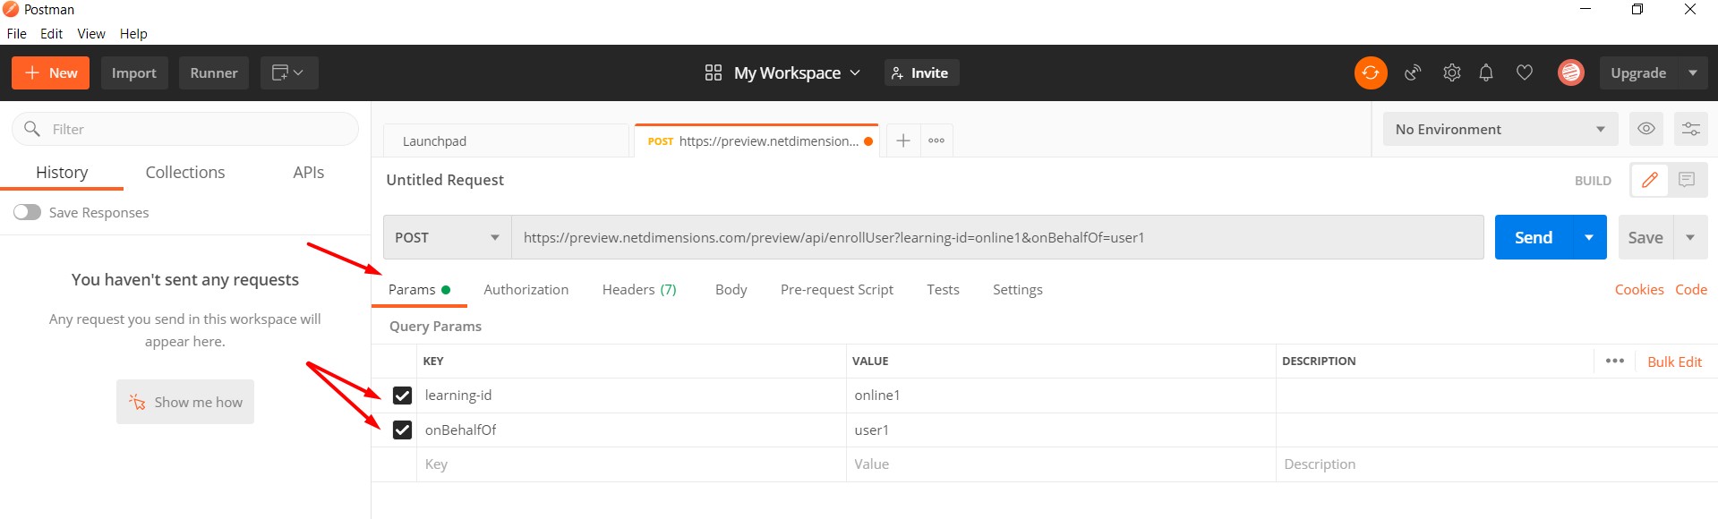Open the File menu

pyautogui.click(x=17, y=33)
